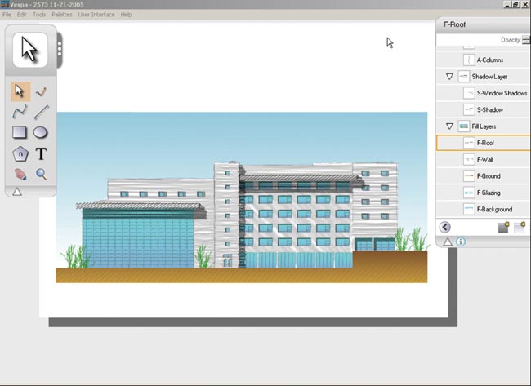
Task: Click the Opacity stepper control
Action: coord(525,40)
